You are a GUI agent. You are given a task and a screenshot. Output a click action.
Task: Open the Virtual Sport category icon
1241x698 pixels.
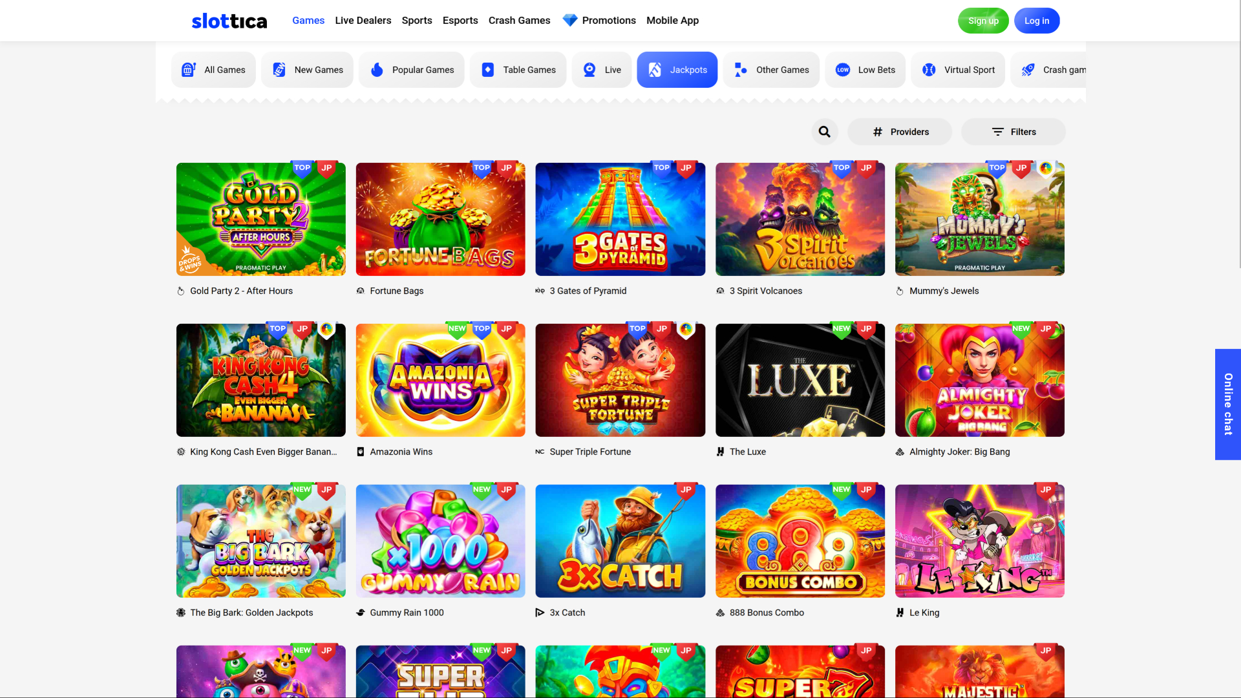point(929,69)
